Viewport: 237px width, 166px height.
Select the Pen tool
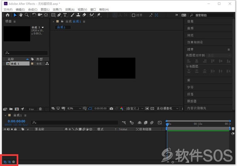tap(59, 15)
